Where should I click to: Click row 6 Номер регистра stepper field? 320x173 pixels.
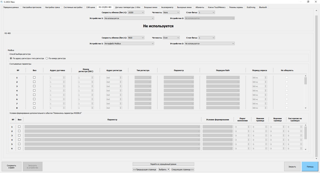click(x=86, y=99)
